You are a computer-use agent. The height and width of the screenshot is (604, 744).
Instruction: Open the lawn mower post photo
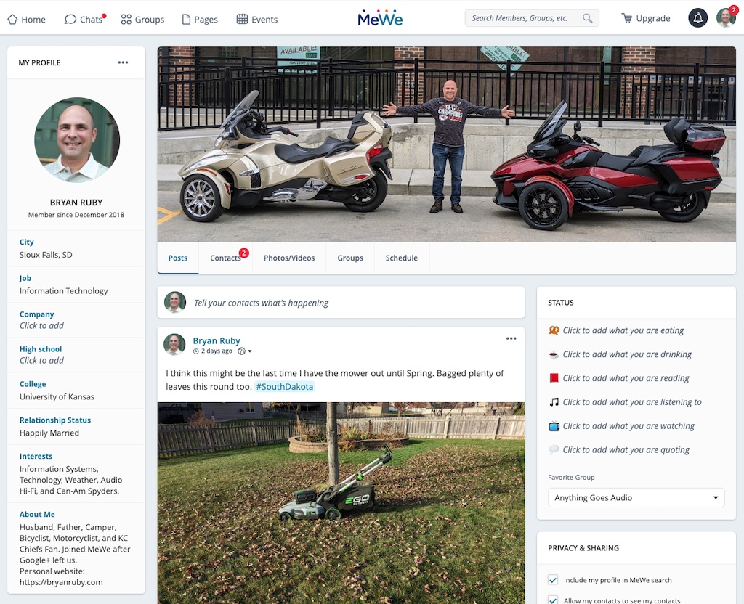coord(341,501)
